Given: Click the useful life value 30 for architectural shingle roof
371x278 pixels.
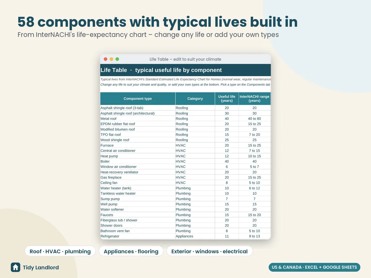Looking at the screenshot, I should point(227,113).
